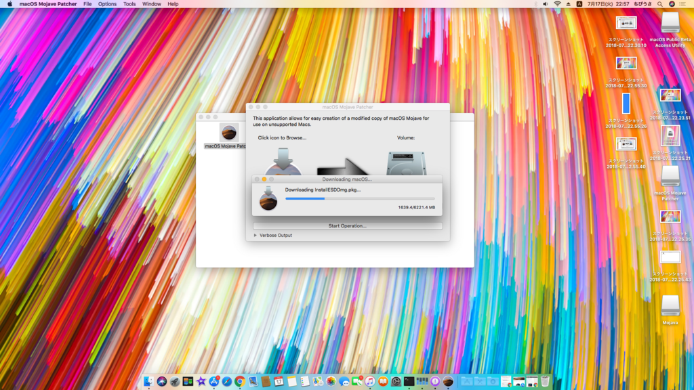Click Start Operation button
Viewport: 694px width, 390px height.
coord(348,225)
